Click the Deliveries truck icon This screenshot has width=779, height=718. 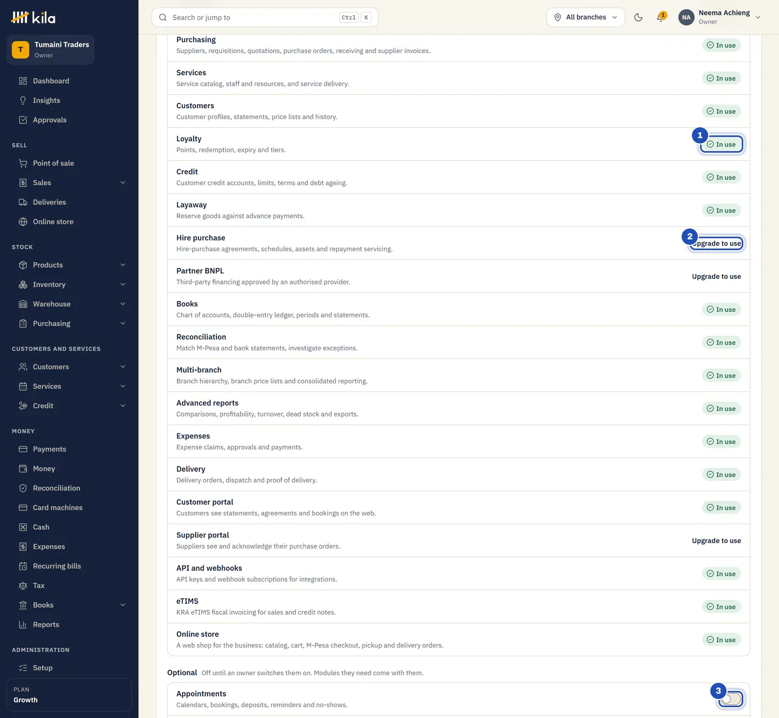pos(23,202)
